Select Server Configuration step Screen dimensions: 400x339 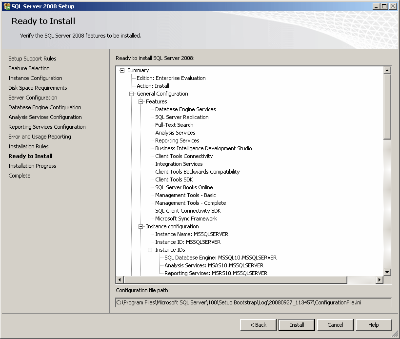click(33, 98)
